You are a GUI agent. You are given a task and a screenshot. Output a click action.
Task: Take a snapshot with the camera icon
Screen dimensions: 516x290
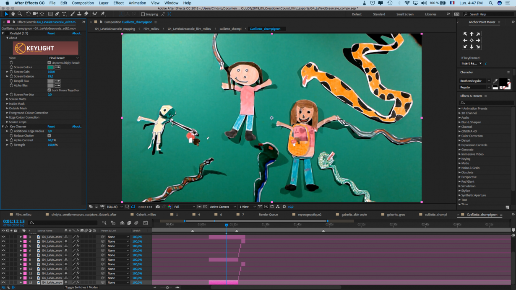(158, 207)
